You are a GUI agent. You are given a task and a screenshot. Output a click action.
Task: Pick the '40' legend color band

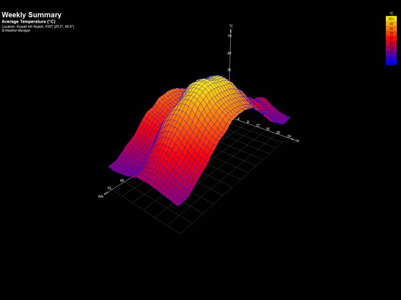click(391, 24)
